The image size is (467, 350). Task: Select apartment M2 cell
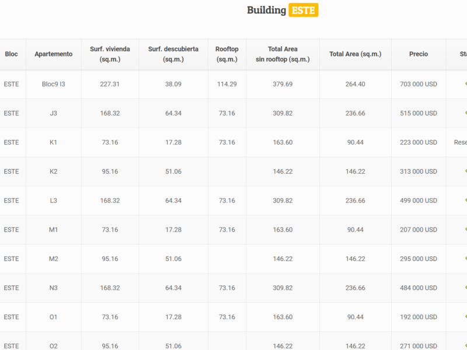tap(53, 259)
